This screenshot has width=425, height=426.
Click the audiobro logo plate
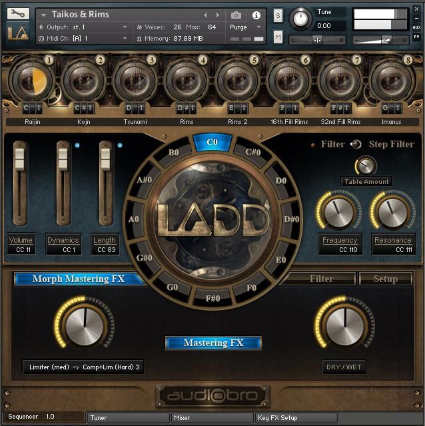coord(212,395)
